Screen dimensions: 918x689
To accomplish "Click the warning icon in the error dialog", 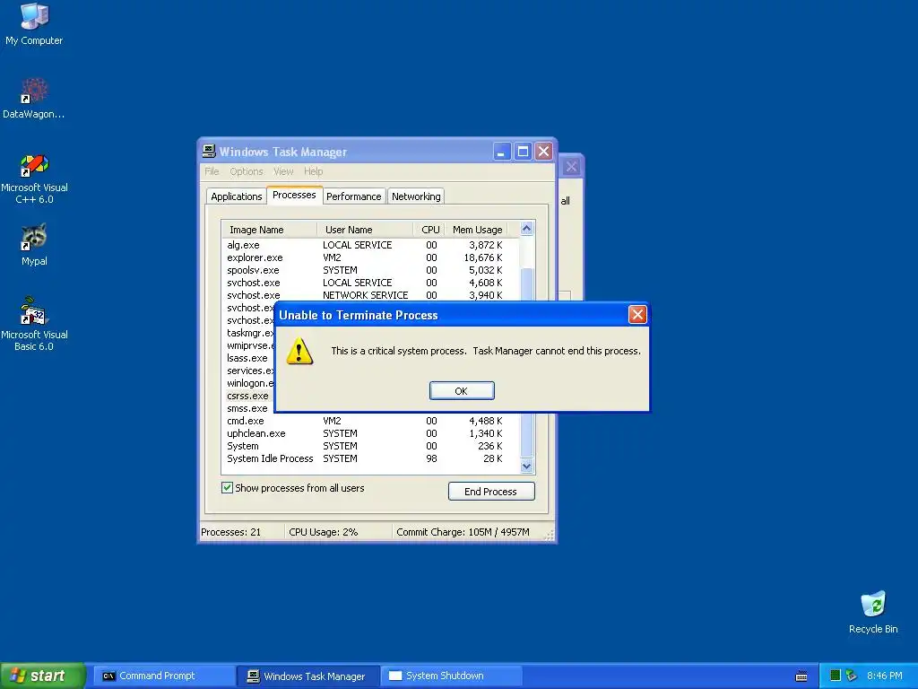I will pos(299,351).
